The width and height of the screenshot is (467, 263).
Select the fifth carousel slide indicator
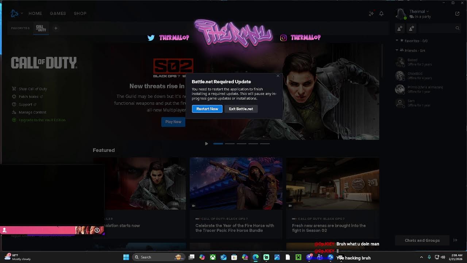265,144
